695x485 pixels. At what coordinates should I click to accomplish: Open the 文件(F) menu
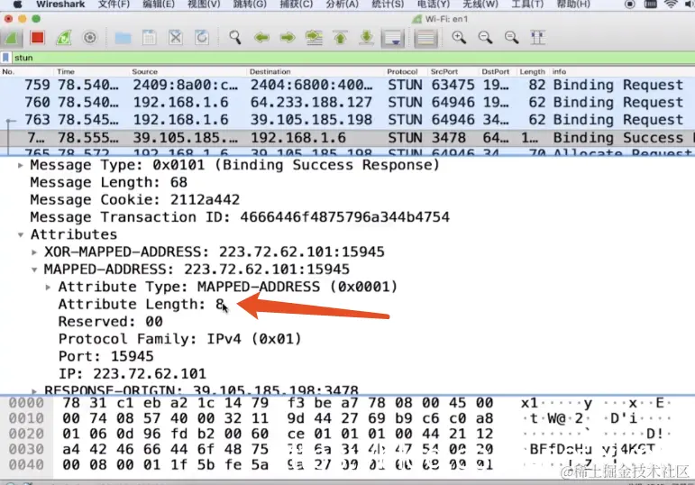(114, 5)
